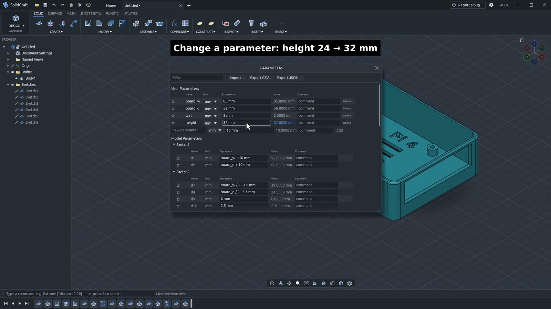Click the Export CSV… button

pyautogui.click(x=261, y=78)
